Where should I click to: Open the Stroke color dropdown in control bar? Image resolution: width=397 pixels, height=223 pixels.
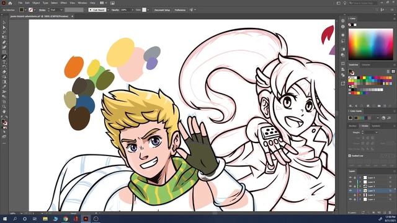(x=35, y=10)
